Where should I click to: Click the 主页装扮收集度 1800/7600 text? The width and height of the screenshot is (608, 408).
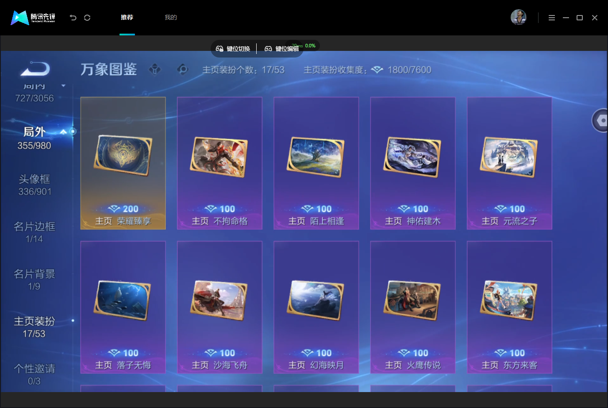pos(367,70)
